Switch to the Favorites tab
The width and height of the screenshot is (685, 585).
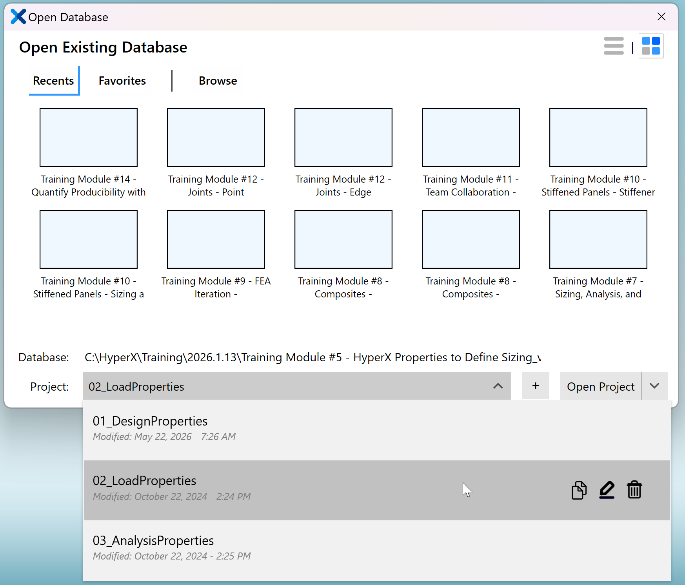[122, 81]
